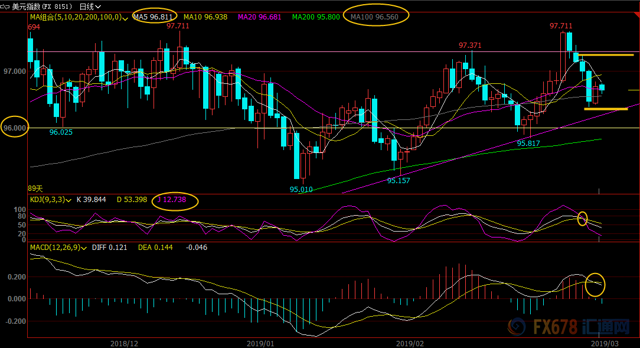Click the 2019/03 date axis label
The height and width of the screenshot is (348, 640).
click(604, 343)
